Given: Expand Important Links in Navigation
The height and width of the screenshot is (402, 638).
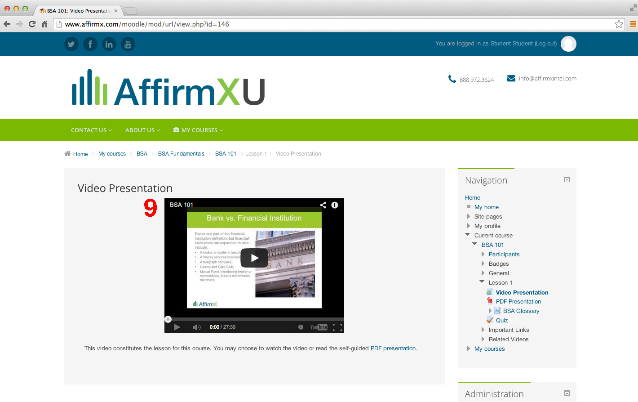Looking at the screenshot, I should [x=483, y=330].
